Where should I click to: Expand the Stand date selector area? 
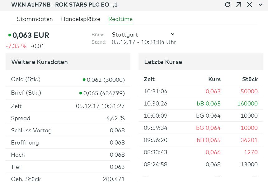point(143,42)
